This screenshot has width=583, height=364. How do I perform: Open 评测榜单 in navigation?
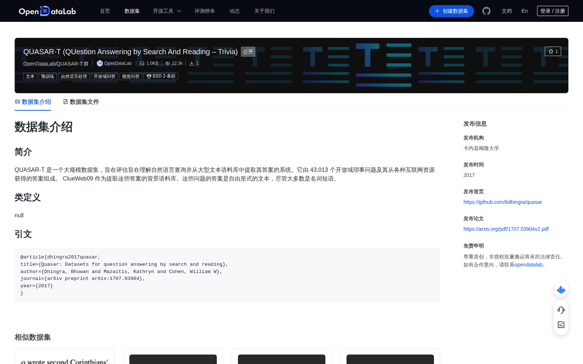(205, 11)
